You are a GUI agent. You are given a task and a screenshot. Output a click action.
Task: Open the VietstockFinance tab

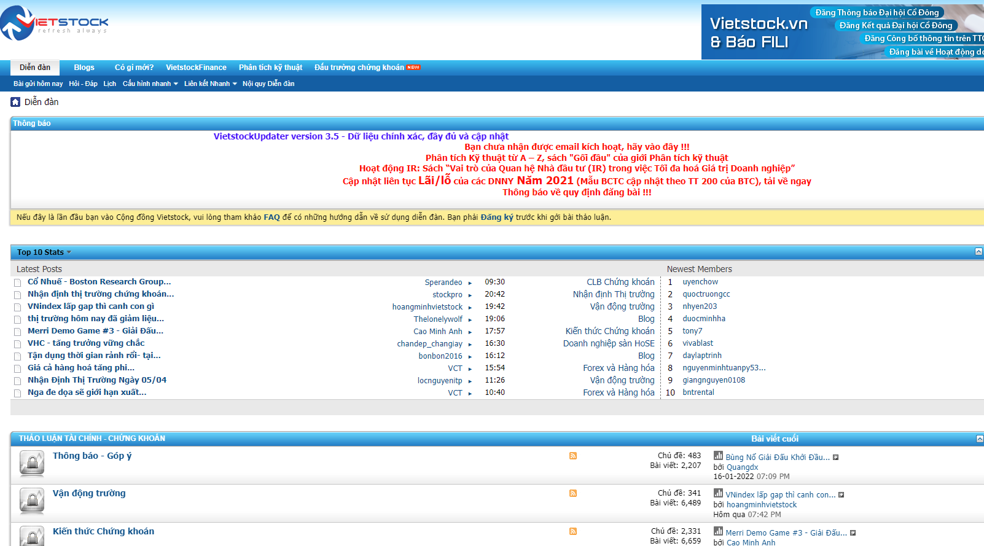pos(196,68)
